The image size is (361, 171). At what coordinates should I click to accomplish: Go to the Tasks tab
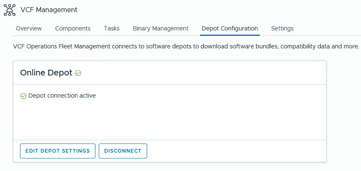(x=112, y=28)
